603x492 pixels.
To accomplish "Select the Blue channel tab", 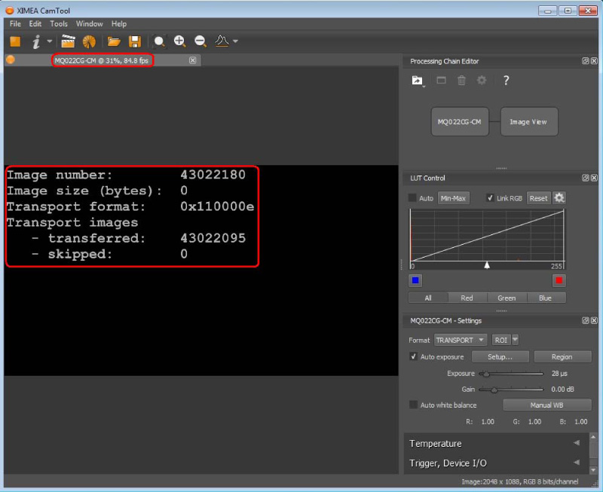I will pyautogui.click(x=545, y=298).
